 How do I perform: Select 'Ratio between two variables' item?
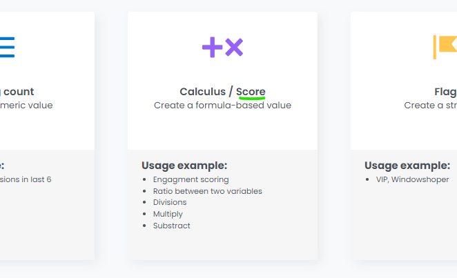(x=207, y=191)
